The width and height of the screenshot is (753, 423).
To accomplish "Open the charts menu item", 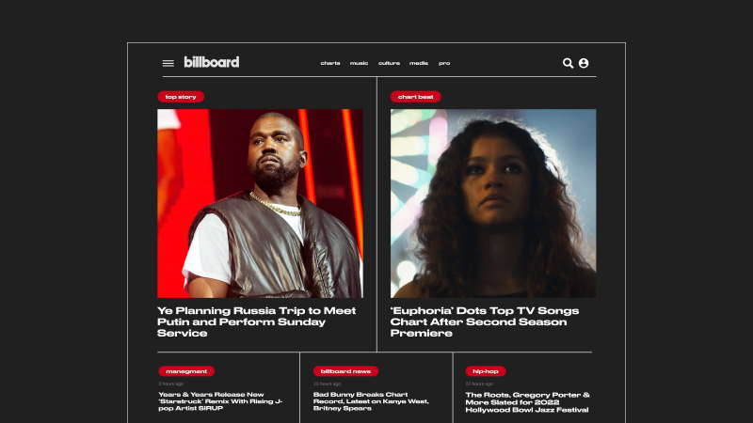I will (330, 63).
